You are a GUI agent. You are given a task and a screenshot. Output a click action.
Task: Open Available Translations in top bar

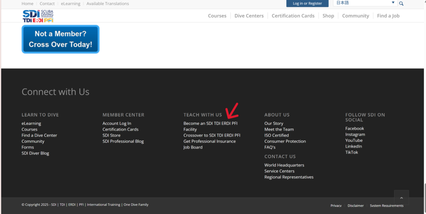click(x=108, y=4)
